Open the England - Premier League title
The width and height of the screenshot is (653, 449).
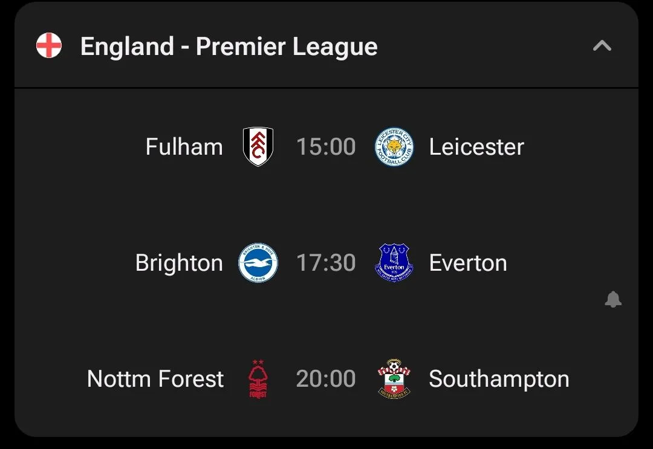[x=229, y=47]
